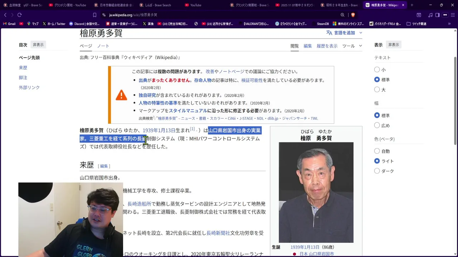
Task: Open the 履歴を表示 history tab
Action: 327,46
